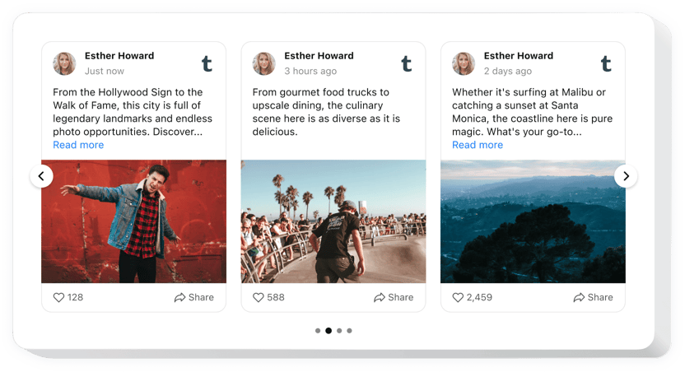Expand Read more on the Hollywood Sign post
This screenshot has height=372, width=685.
[78, 145]
